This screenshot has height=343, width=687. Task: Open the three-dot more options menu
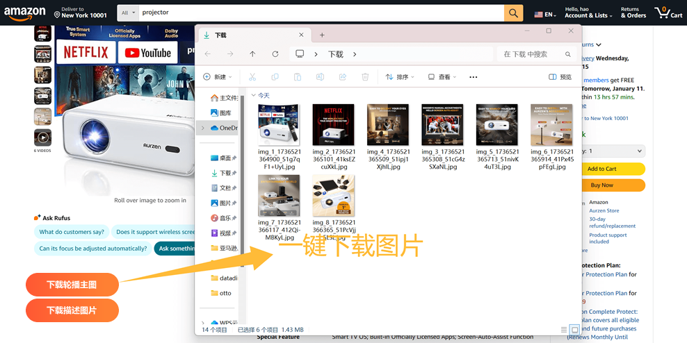[x=474, y=77]
